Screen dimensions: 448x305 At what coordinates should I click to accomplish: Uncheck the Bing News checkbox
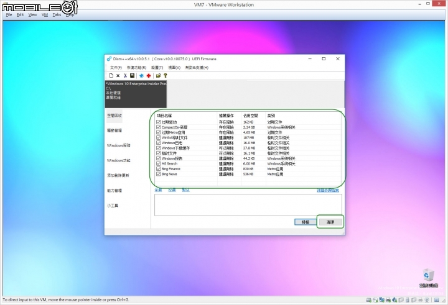[158, 174]
